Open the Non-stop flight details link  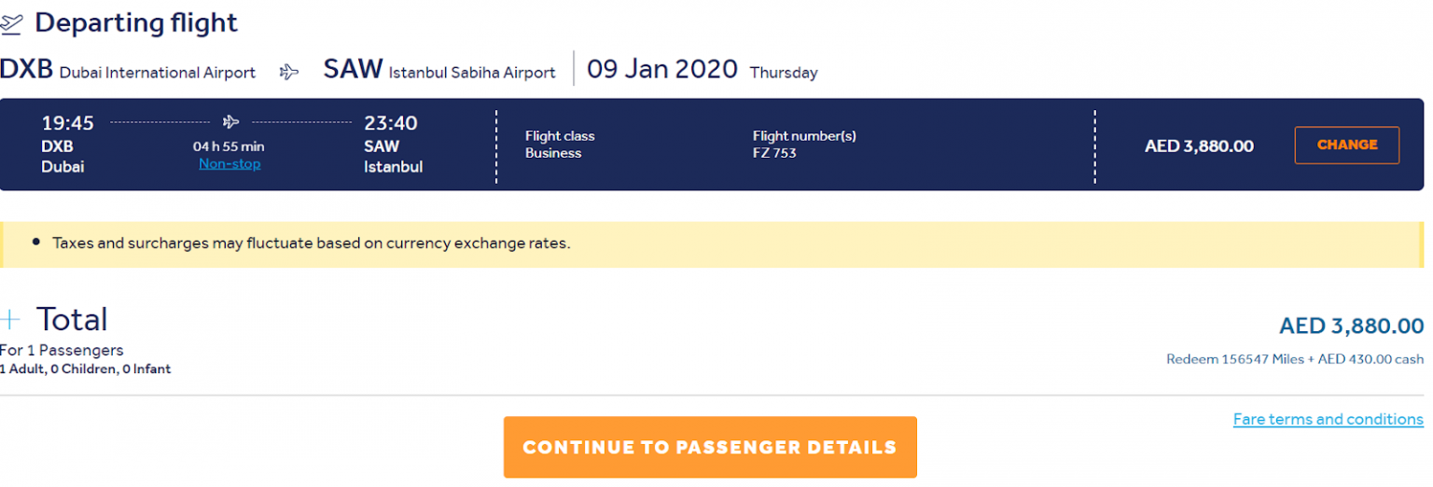coord(230,164)
